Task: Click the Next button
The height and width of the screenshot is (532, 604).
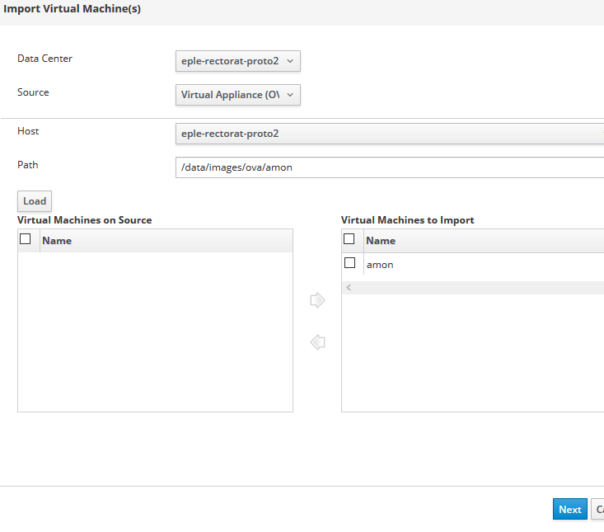Action: [569, 509]
